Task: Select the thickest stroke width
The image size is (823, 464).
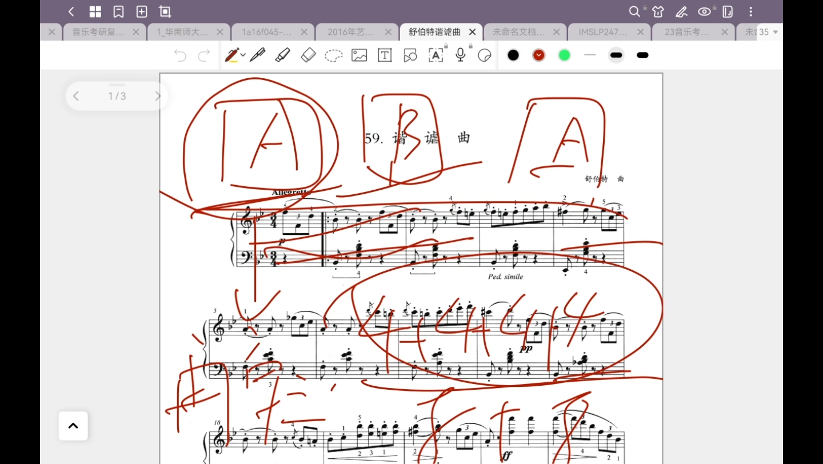Action: point(642,55)
